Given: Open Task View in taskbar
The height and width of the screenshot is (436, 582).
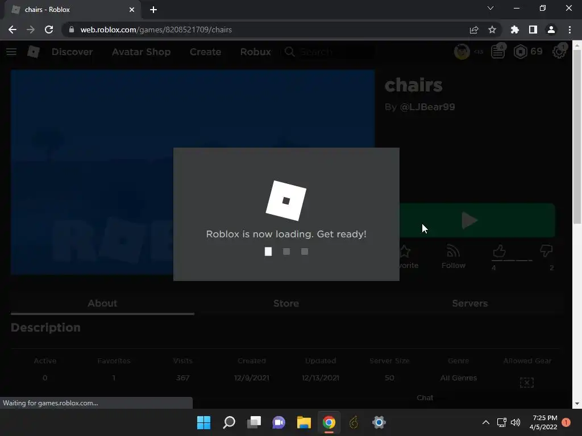Looking at the screenshot, I should (254, 422).
